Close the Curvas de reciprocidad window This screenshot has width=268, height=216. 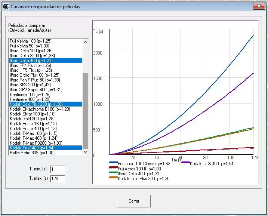259,6
